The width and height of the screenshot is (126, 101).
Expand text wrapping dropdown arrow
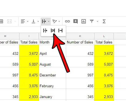(x=49, y=21)
